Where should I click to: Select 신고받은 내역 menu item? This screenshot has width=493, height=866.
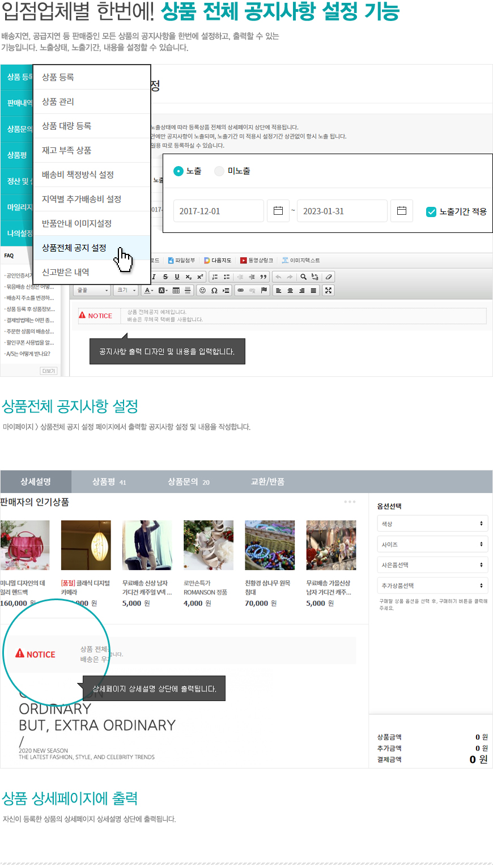92,272
